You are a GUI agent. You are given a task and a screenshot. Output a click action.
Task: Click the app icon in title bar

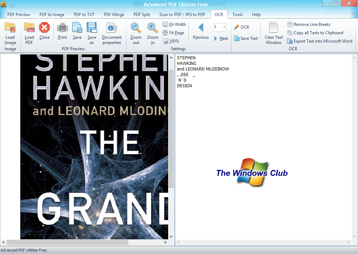click(x=3, y=4)
